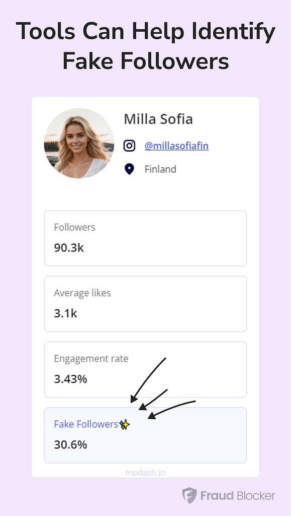Click the 3.43% engagement rate value
The height and width of the screenshot is (516, 291).
pyautogui.click(x=70, y=379)
